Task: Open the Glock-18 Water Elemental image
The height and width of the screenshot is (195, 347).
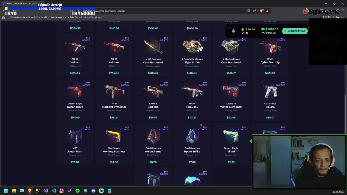Action: coord(231,92)
